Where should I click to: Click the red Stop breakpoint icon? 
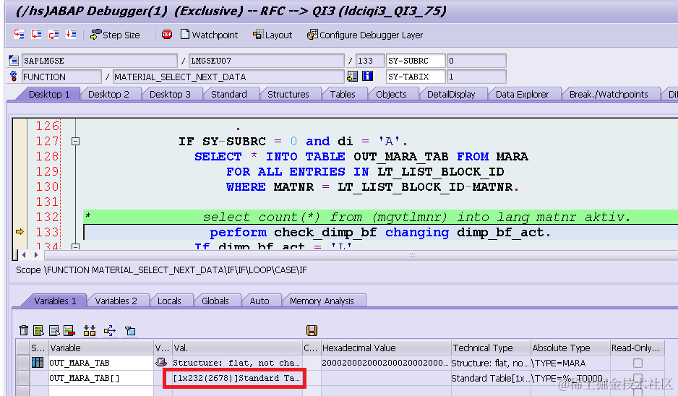[x=167, y=35]
